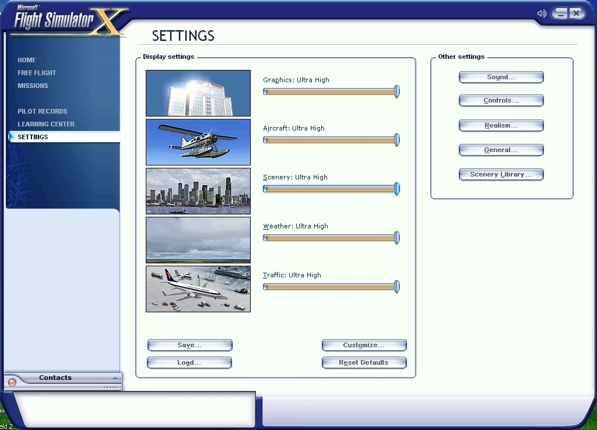Click the cloudy Weather preview thumbnail
Screen dimensions: 597x430
[198, 240]
